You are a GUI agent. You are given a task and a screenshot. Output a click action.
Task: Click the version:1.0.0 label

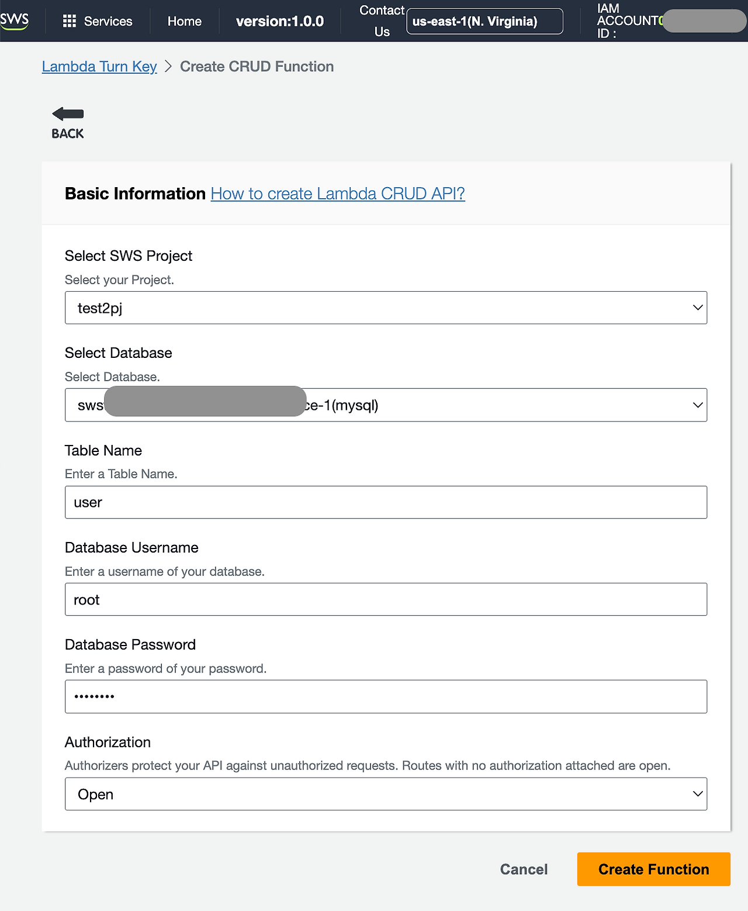[280, 21]
